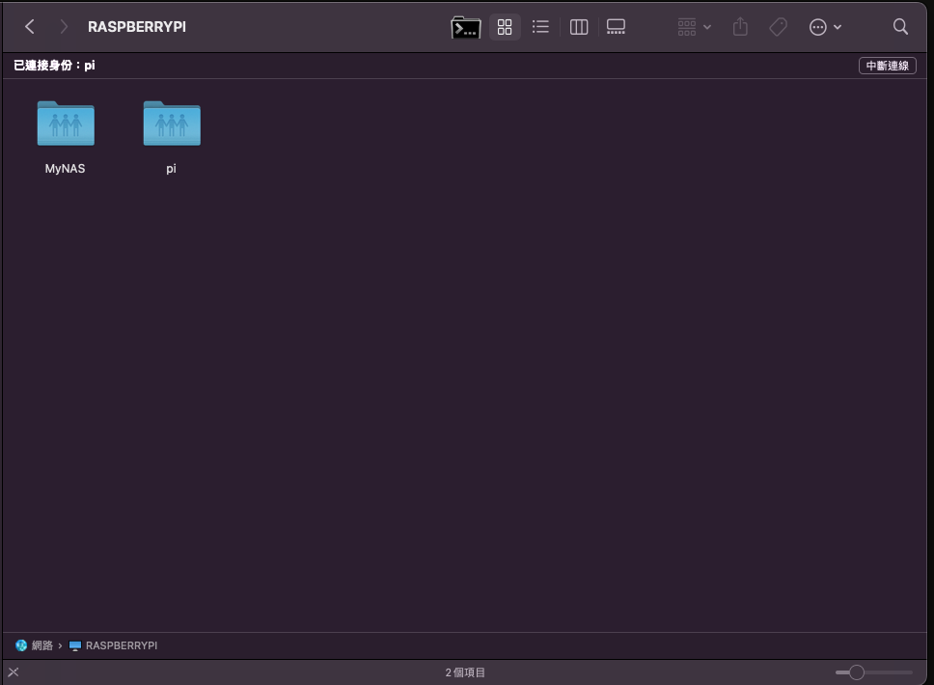Go back with the left chevron
This screenshot has width=934, height=685.
(x=30, y=27)
